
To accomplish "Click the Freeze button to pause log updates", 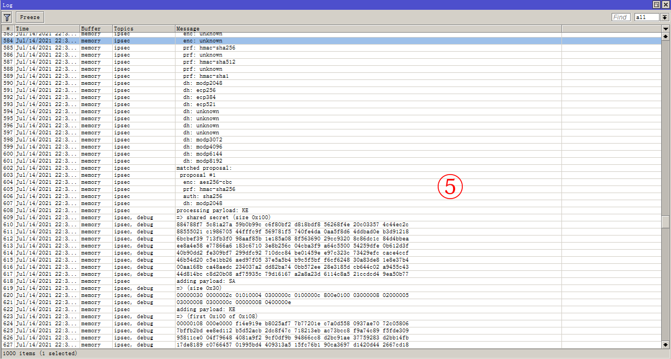I will [x=29, y=17].
